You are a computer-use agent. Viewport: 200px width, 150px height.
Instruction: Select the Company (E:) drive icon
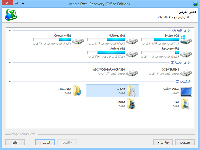78,41
